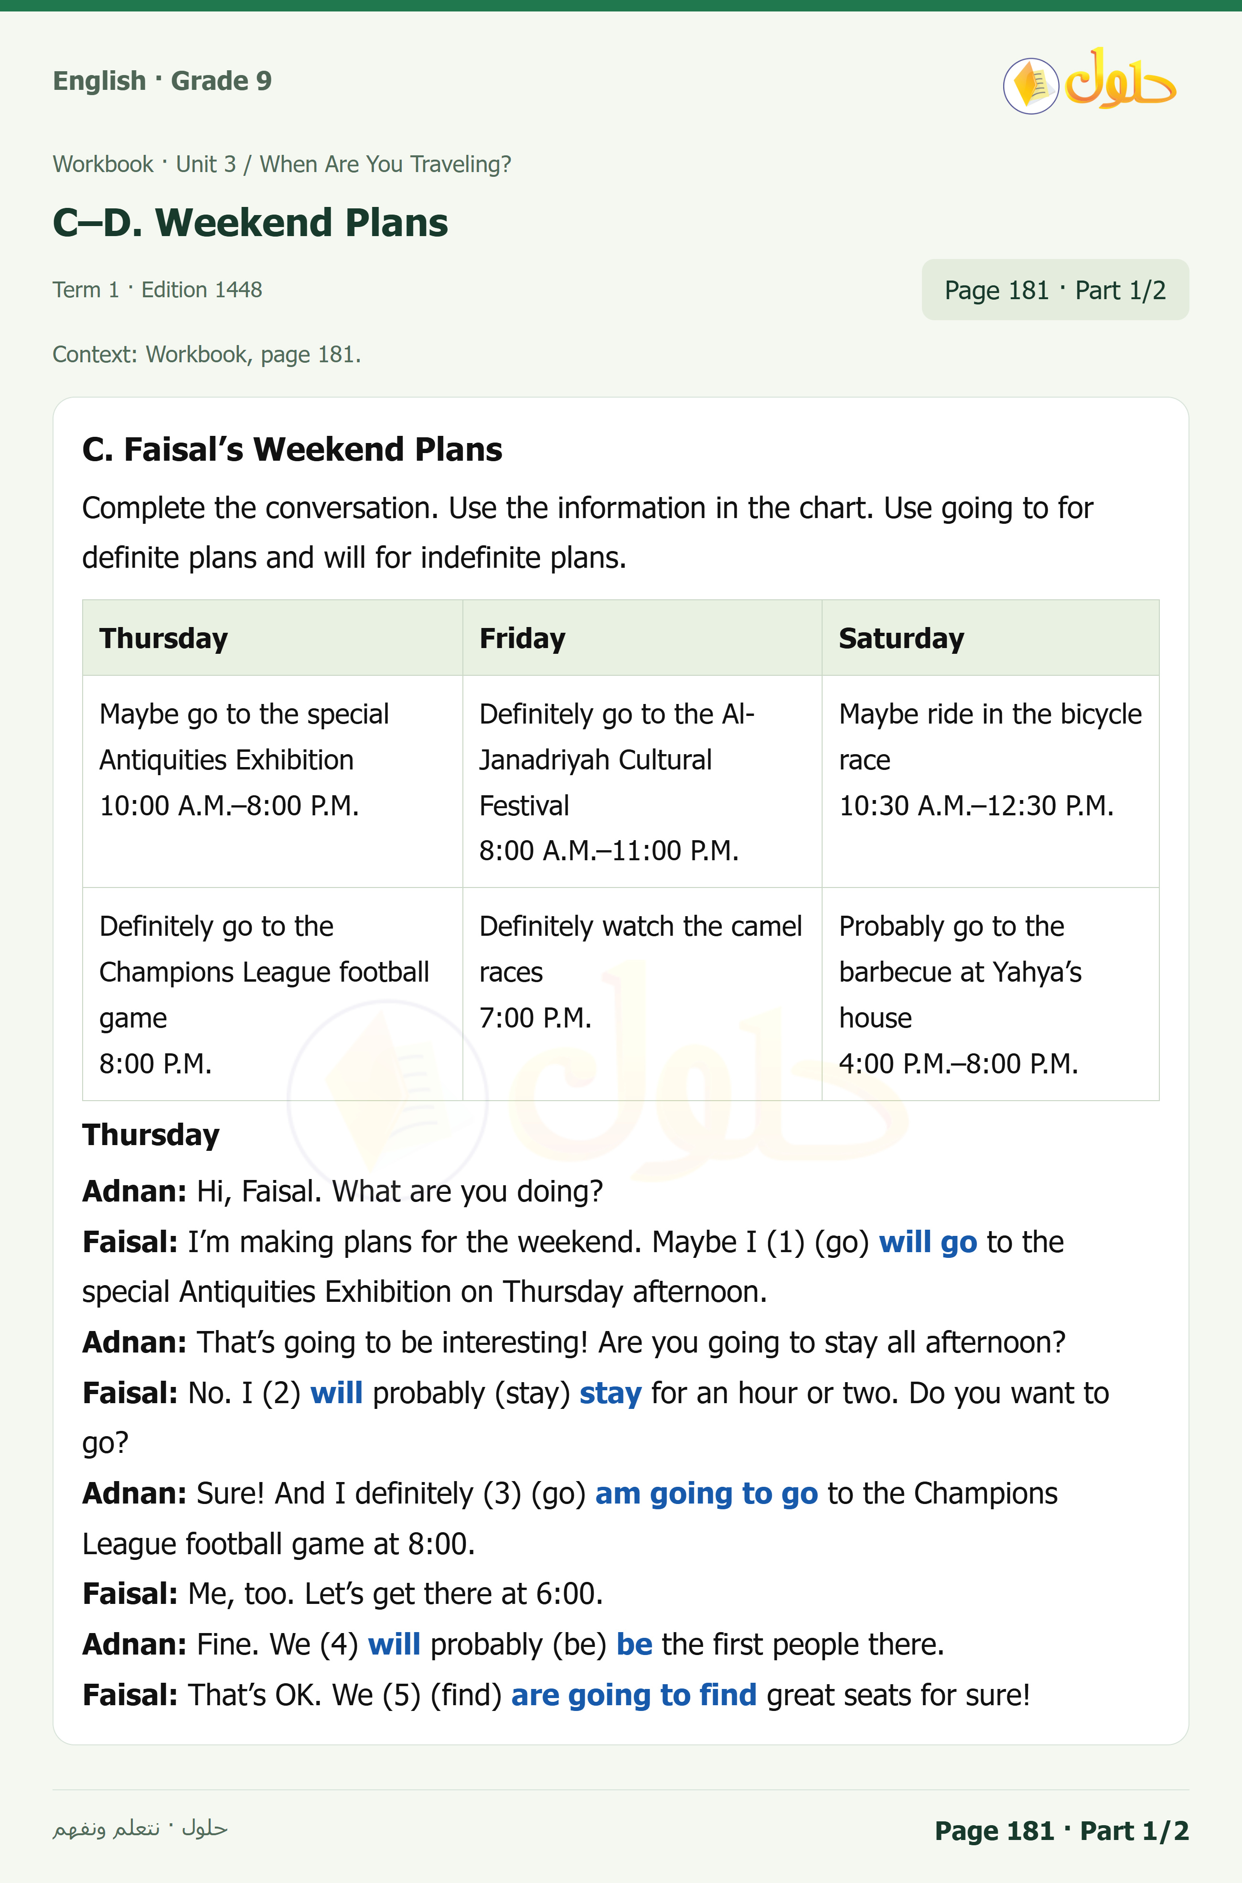This screenshot has height=1883, width=1242.
Task: Click the bicycle race table cell
Action: tap(990, 781)
